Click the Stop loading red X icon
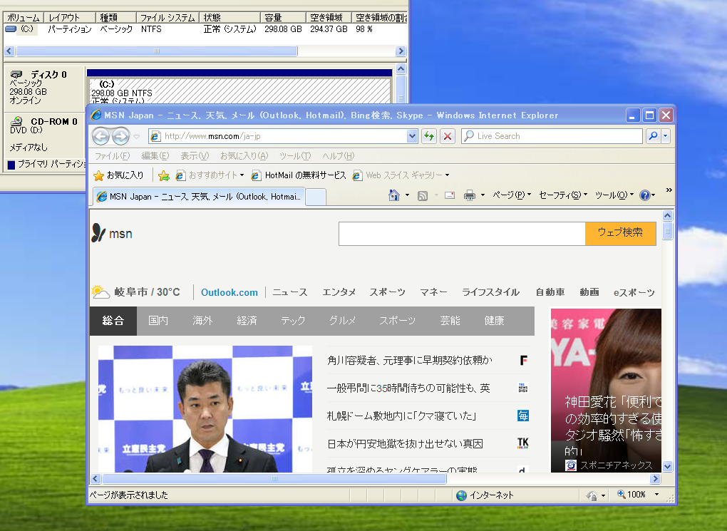The height and width of the screenshot is (531, 727). [448, 136]
